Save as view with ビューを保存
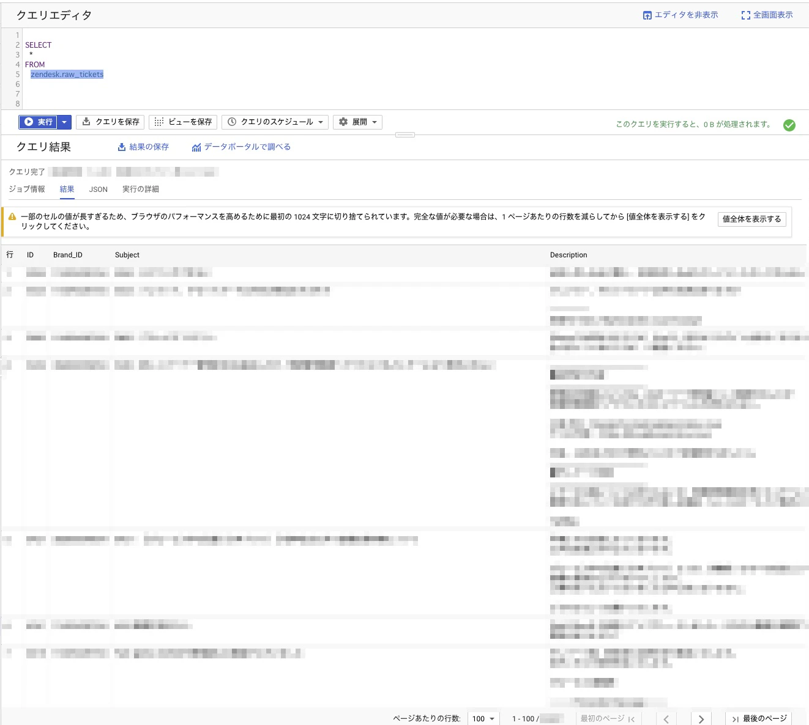 pos(183,122)
